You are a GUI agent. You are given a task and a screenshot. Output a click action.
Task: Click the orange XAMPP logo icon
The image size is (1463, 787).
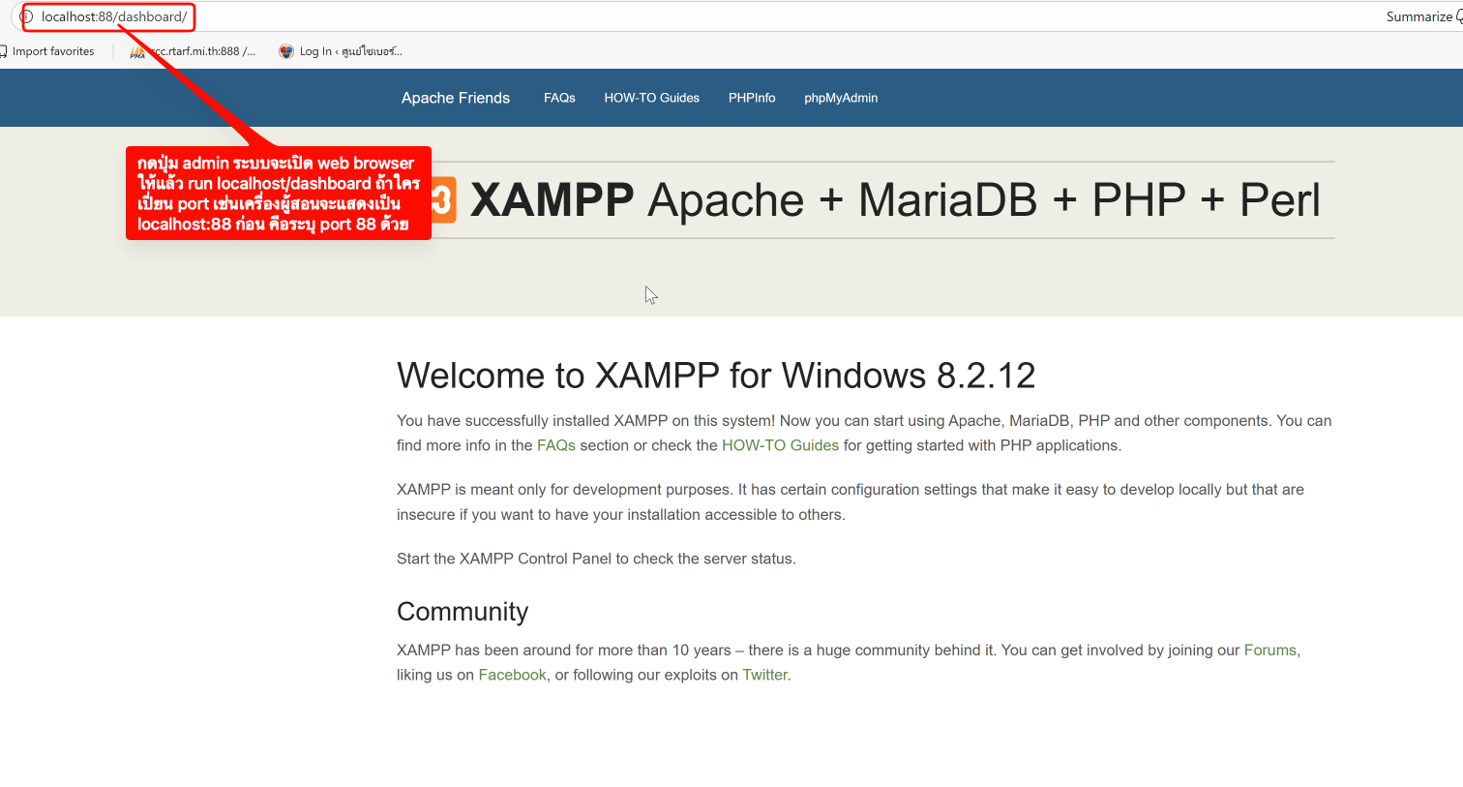point(443,200)
